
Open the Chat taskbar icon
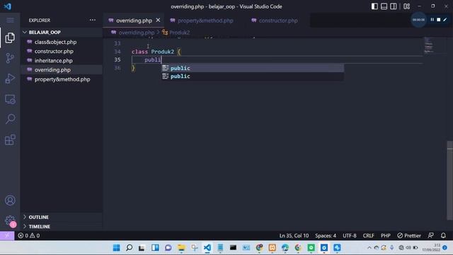click(168, 248)
